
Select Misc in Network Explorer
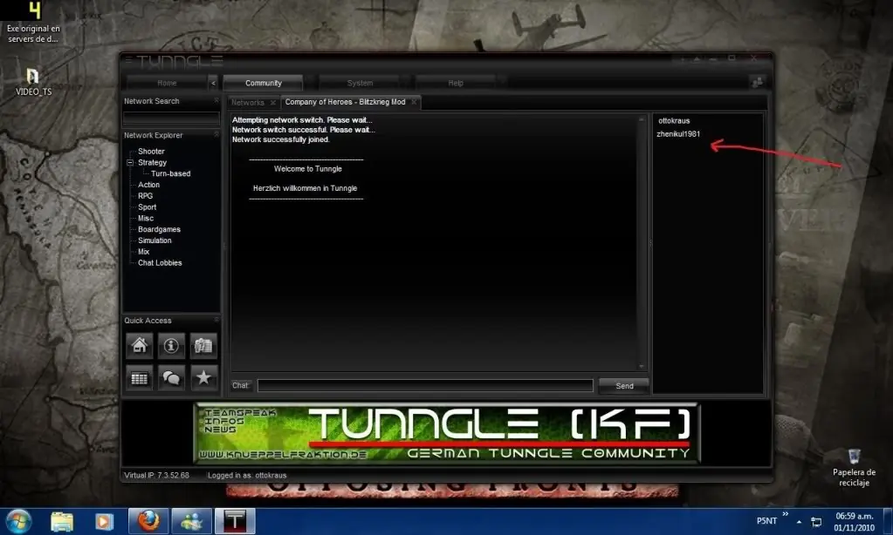145,219
